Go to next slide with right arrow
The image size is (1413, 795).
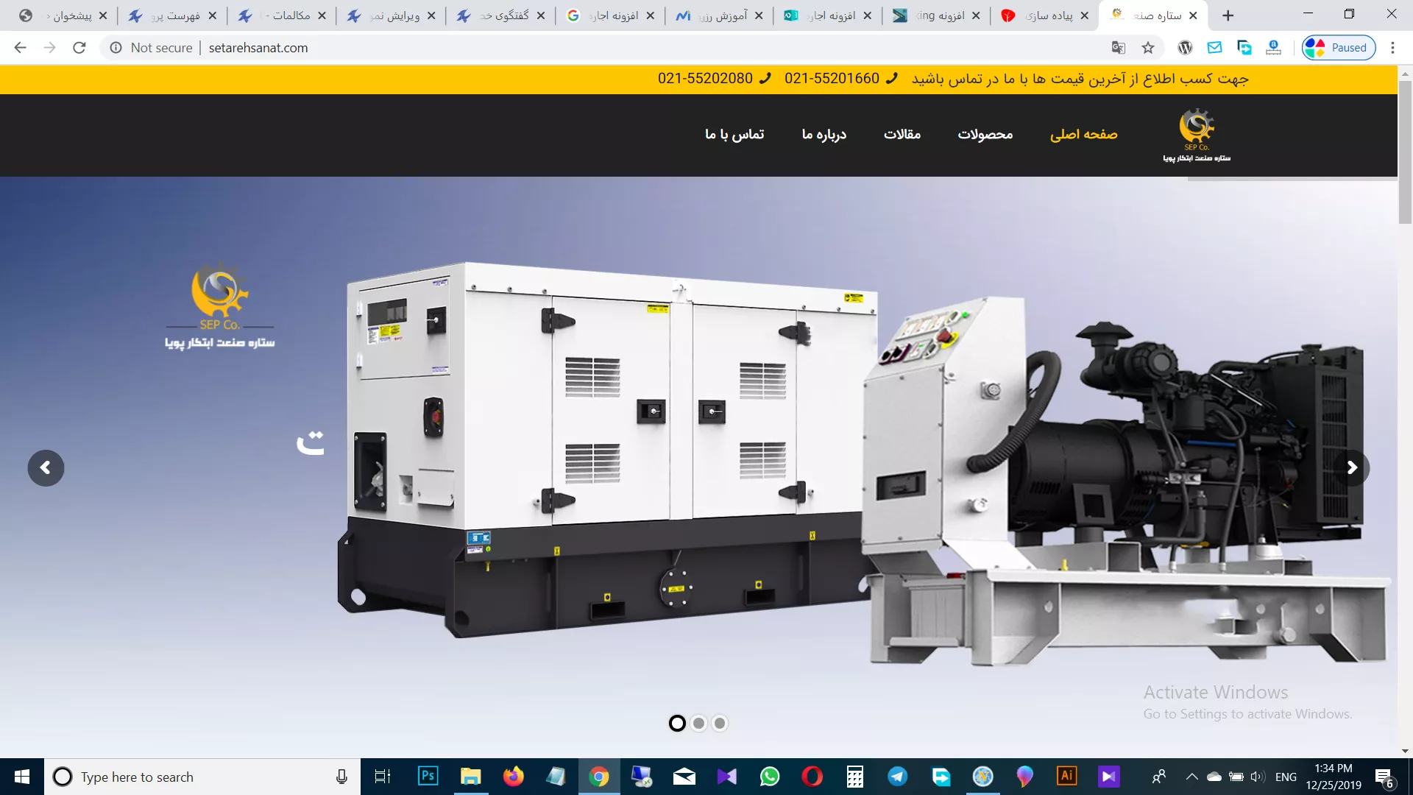[1351, 468]
